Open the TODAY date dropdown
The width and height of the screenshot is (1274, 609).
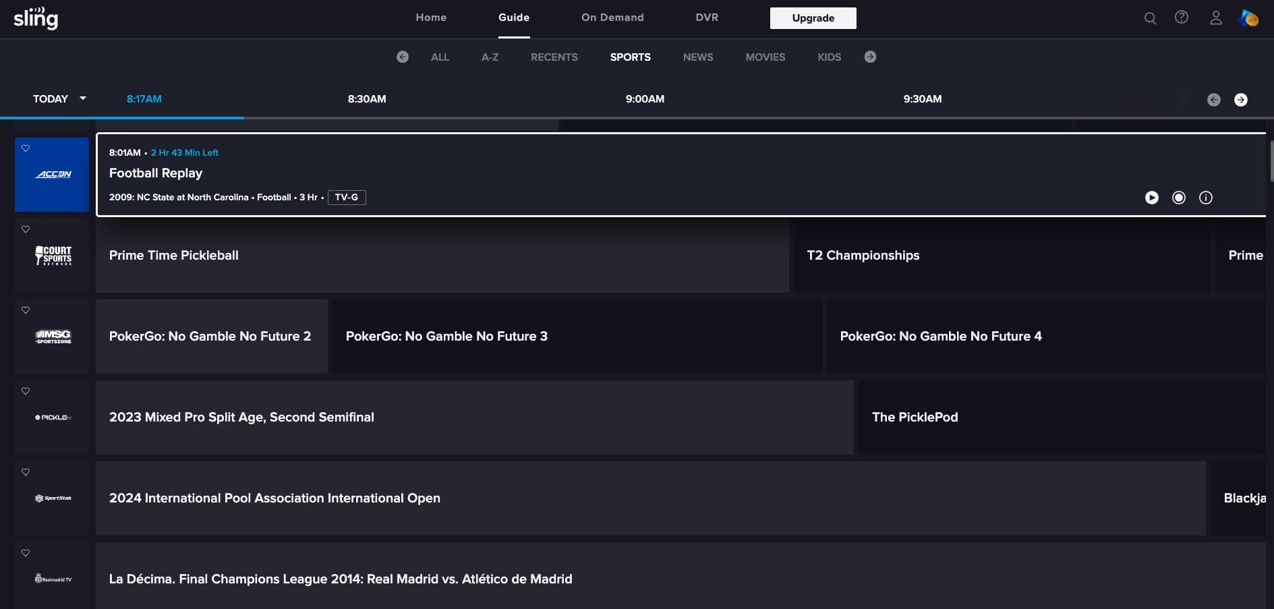coord(59,98)
